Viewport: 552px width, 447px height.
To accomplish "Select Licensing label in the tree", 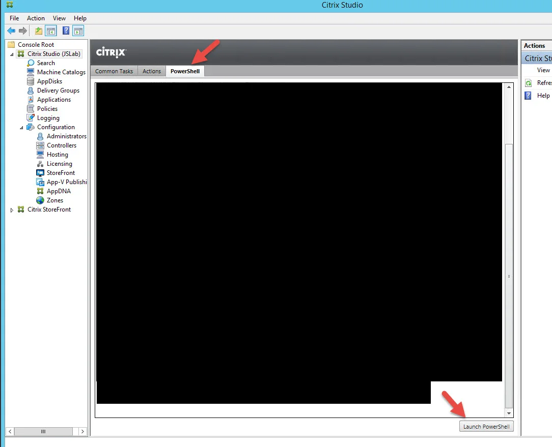I will [60, 164].
